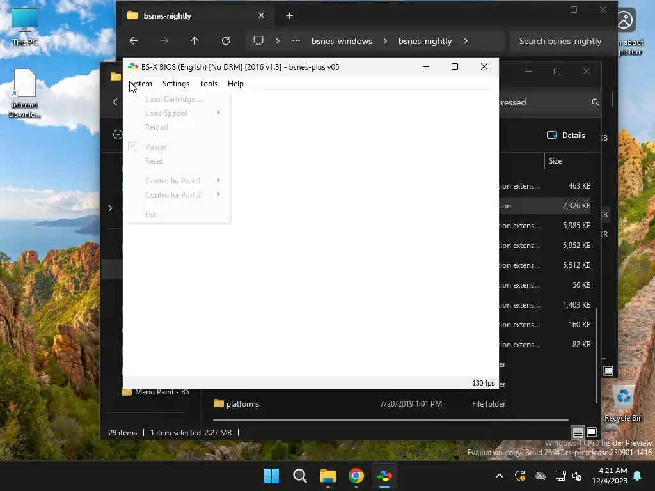655x491 pixels.
Task: Expand the navigation pane chevron
Action: (x=110, y=208)
